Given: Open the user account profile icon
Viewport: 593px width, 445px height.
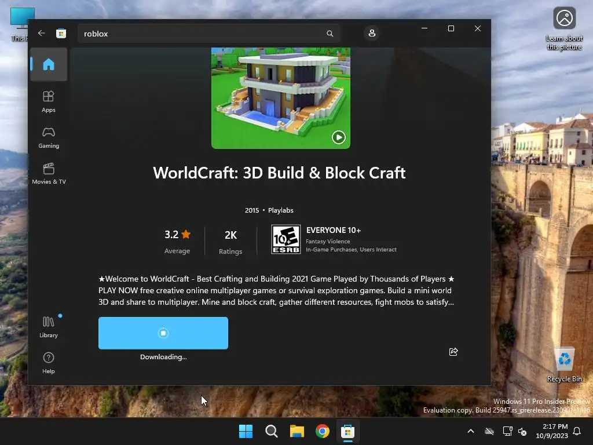Looking at the screenshot, I should (x=372, y=33).
